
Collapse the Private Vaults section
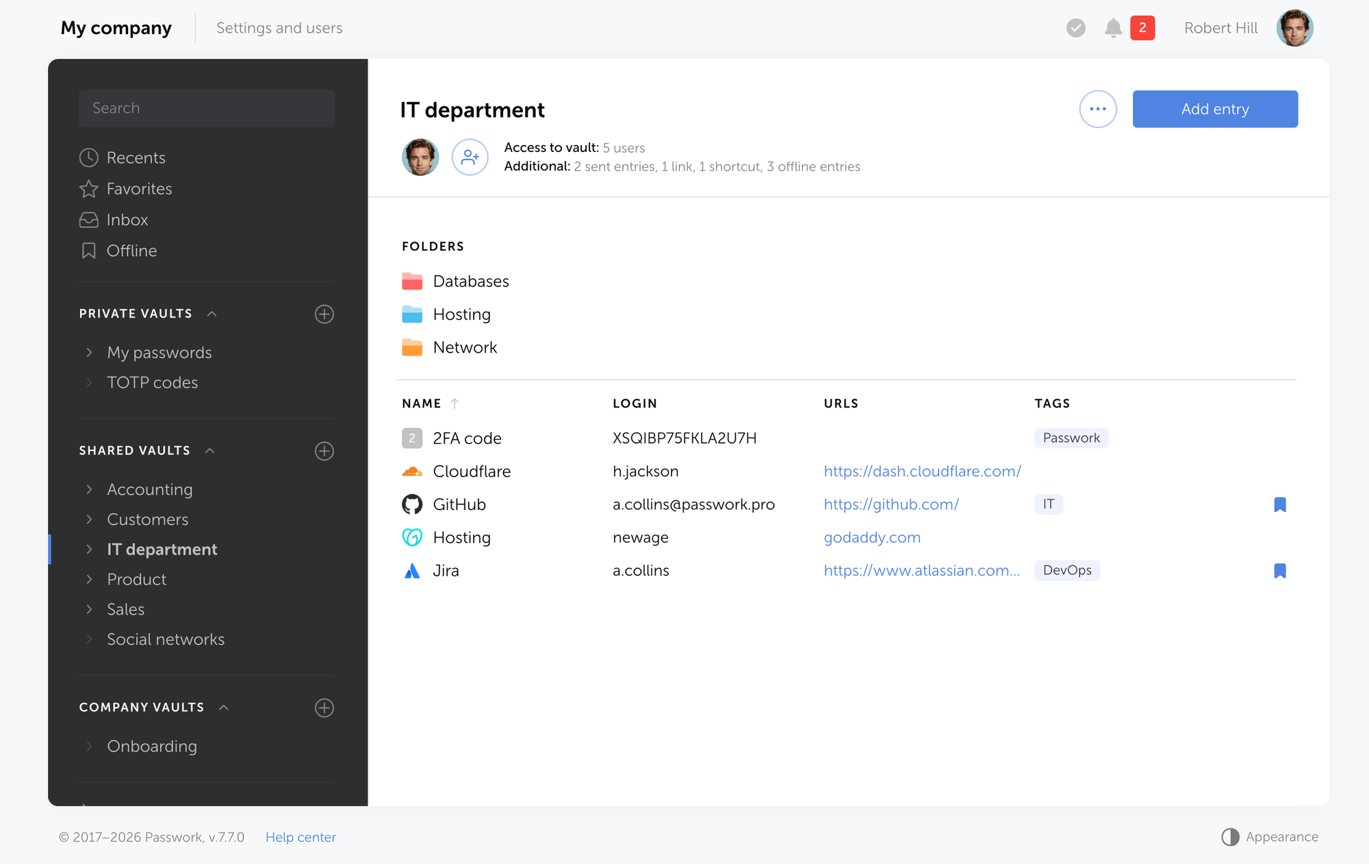point(212,314)
